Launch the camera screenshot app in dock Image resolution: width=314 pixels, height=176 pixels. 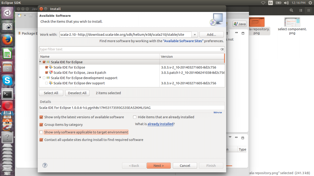(x=7, y=26)
